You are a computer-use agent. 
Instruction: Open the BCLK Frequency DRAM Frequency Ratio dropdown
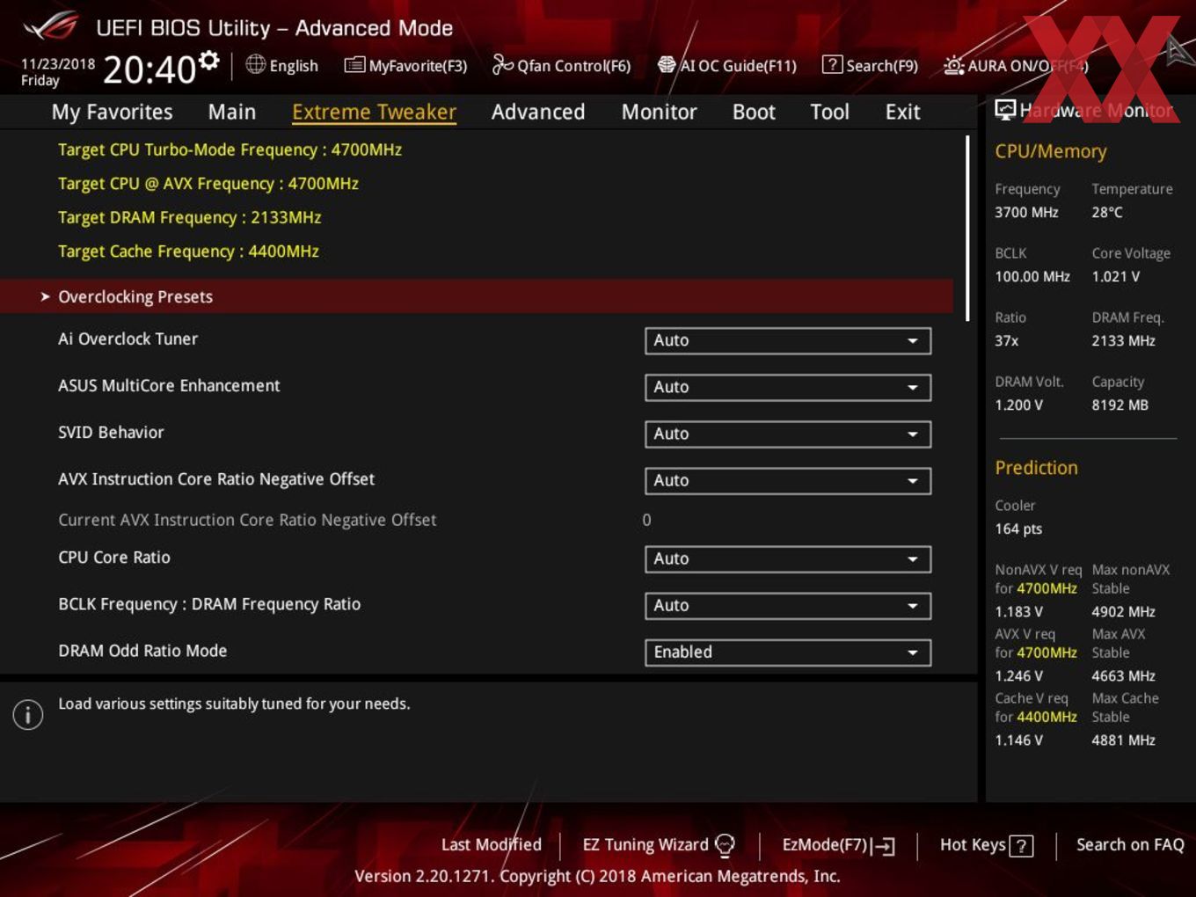788,605
